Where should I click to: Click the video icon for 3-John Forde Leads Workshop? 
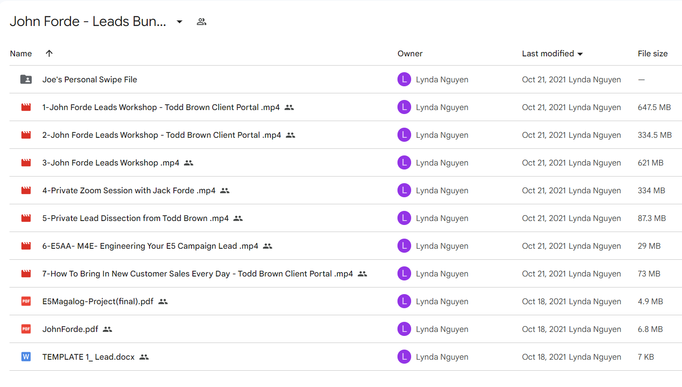pyautogui.click(x=26, y=162)
